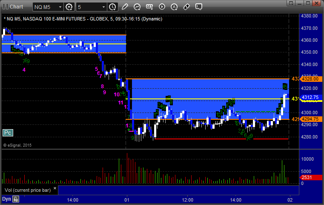Click the 02 date axis label

point(290,200)
